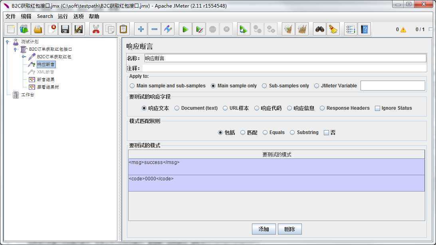Select JMeter Variable radio button
This screenshot has height=245, width=436.
coord(317,86)
